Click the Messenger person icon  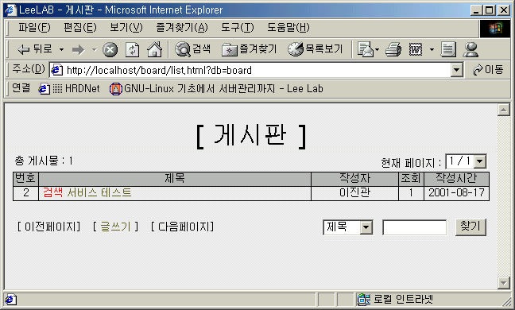(x=470, y=50)
